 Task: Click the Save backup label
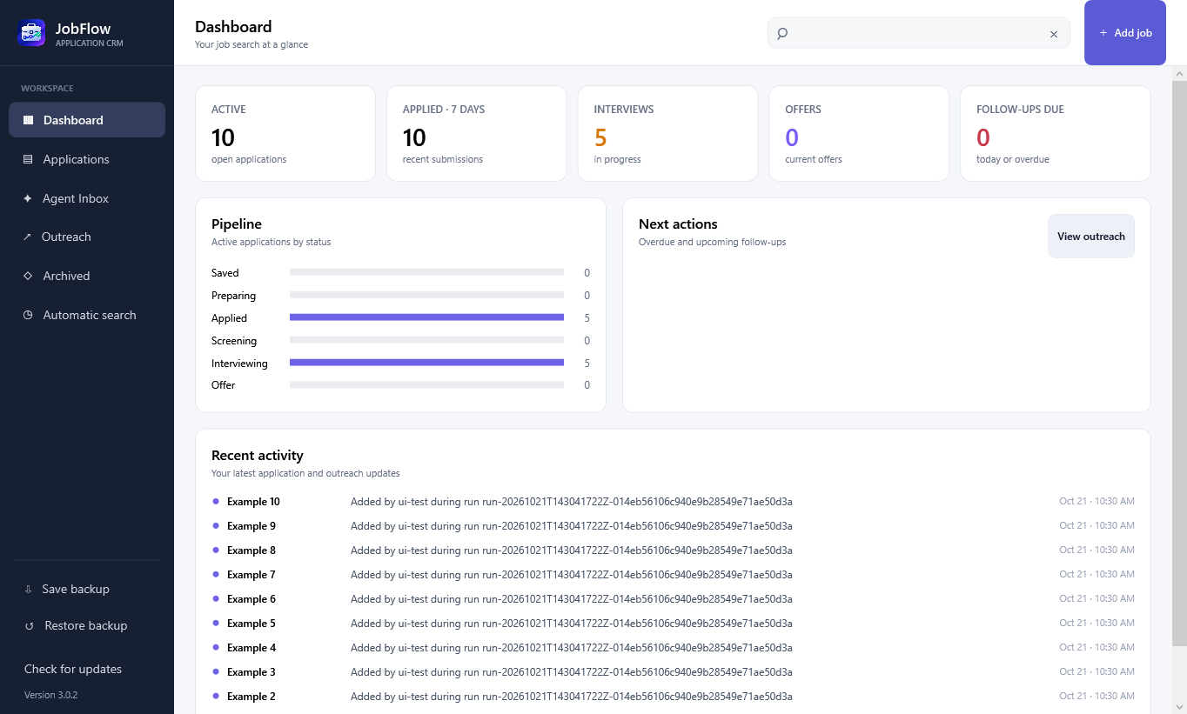point(76,589)
